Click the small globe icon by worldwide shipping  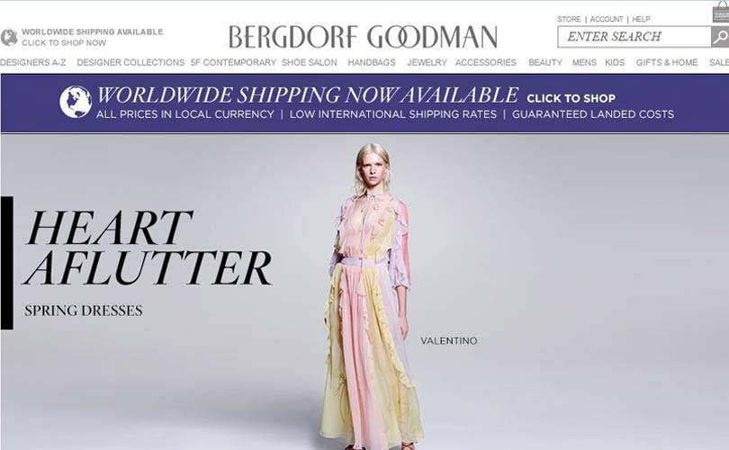click(x=8, y=37)
